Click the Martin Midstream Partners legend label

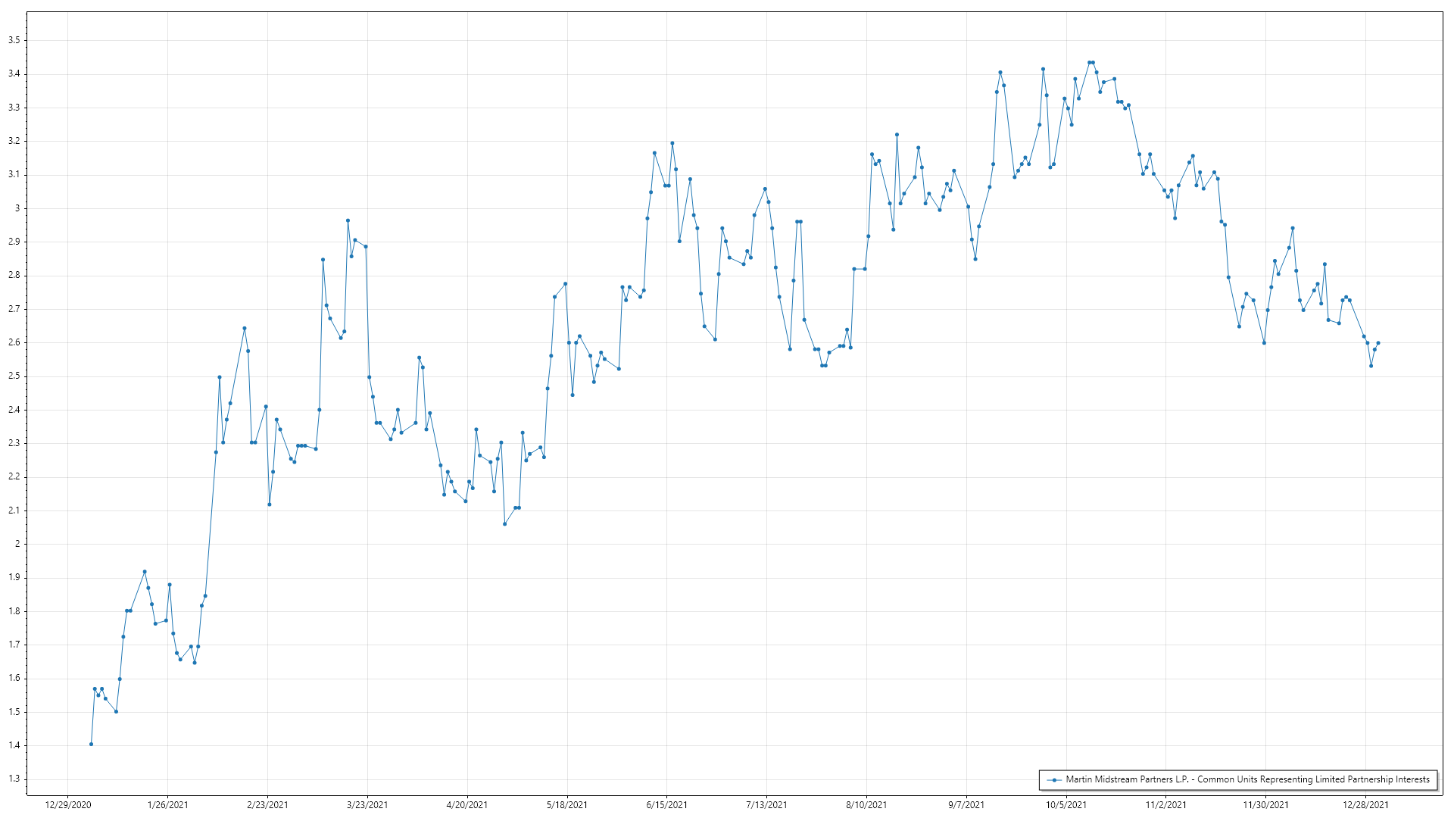click(1247, 779)
